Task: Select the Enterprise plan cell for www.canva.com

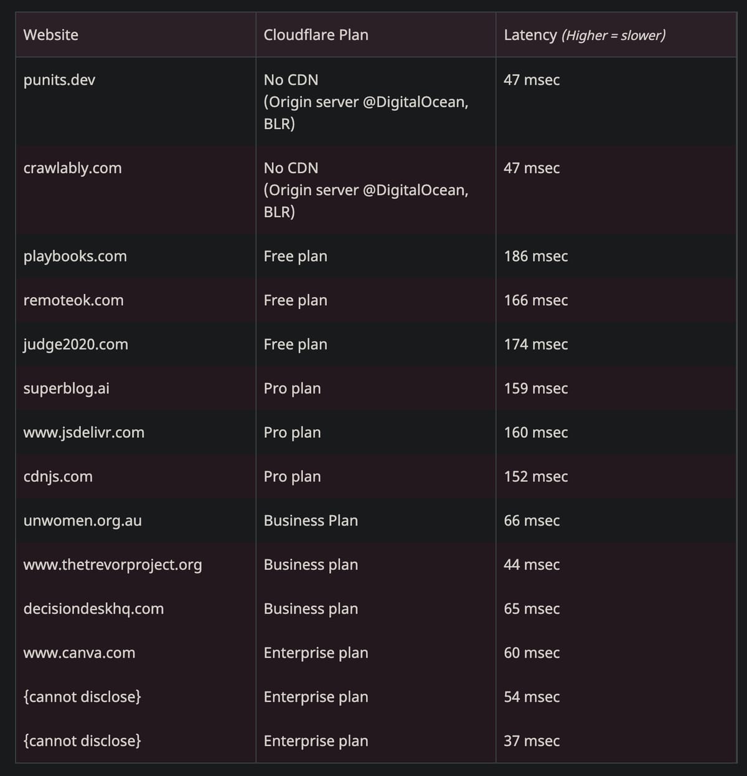Action: (x=316, y=653)
